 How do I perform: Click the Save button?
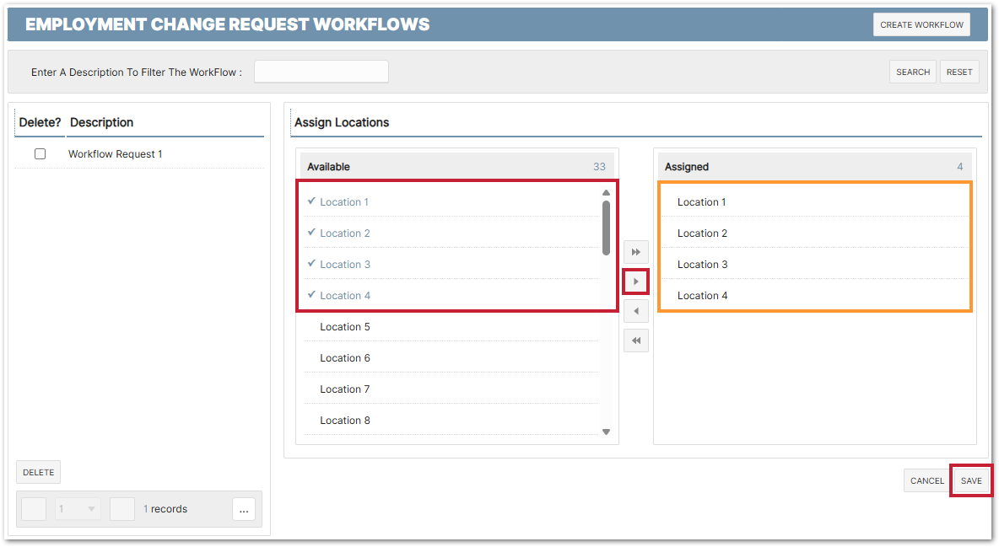971,480
